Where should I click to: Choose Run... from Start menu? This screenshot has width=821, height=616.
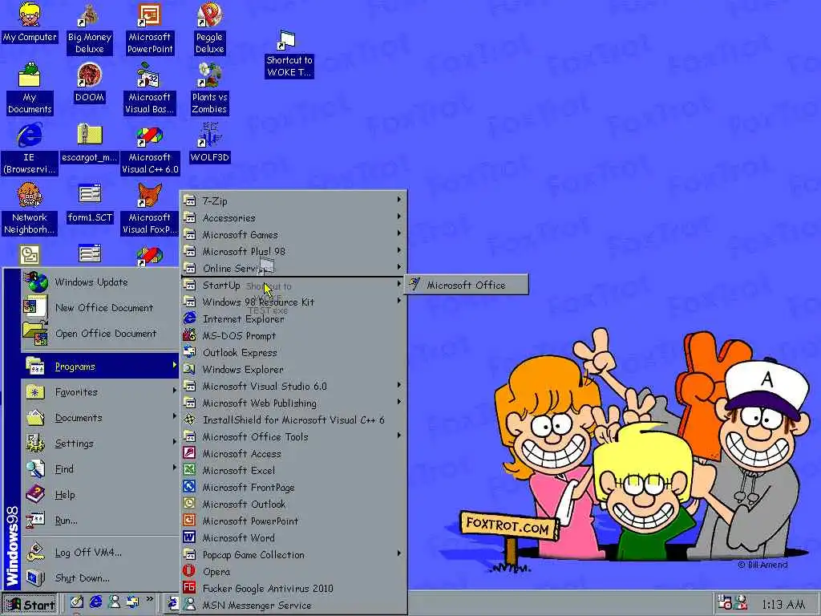click(x=100, y=520)
